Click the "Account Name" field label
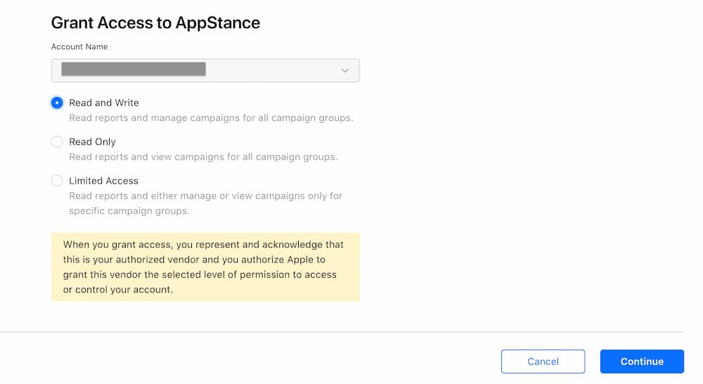This screenshot has width=703, height=384. pos(79,47)
